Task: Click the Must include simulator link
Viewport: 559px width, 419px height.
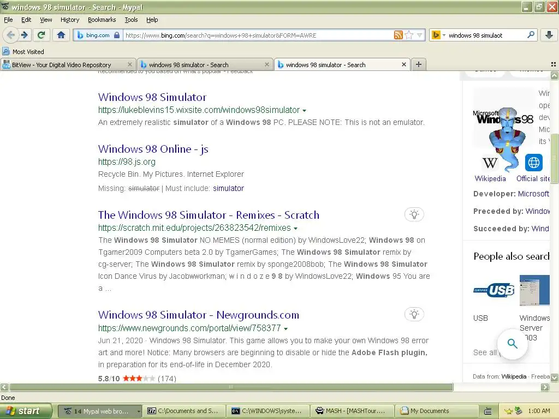Action: pyautogui.click(x=228, y=188)
